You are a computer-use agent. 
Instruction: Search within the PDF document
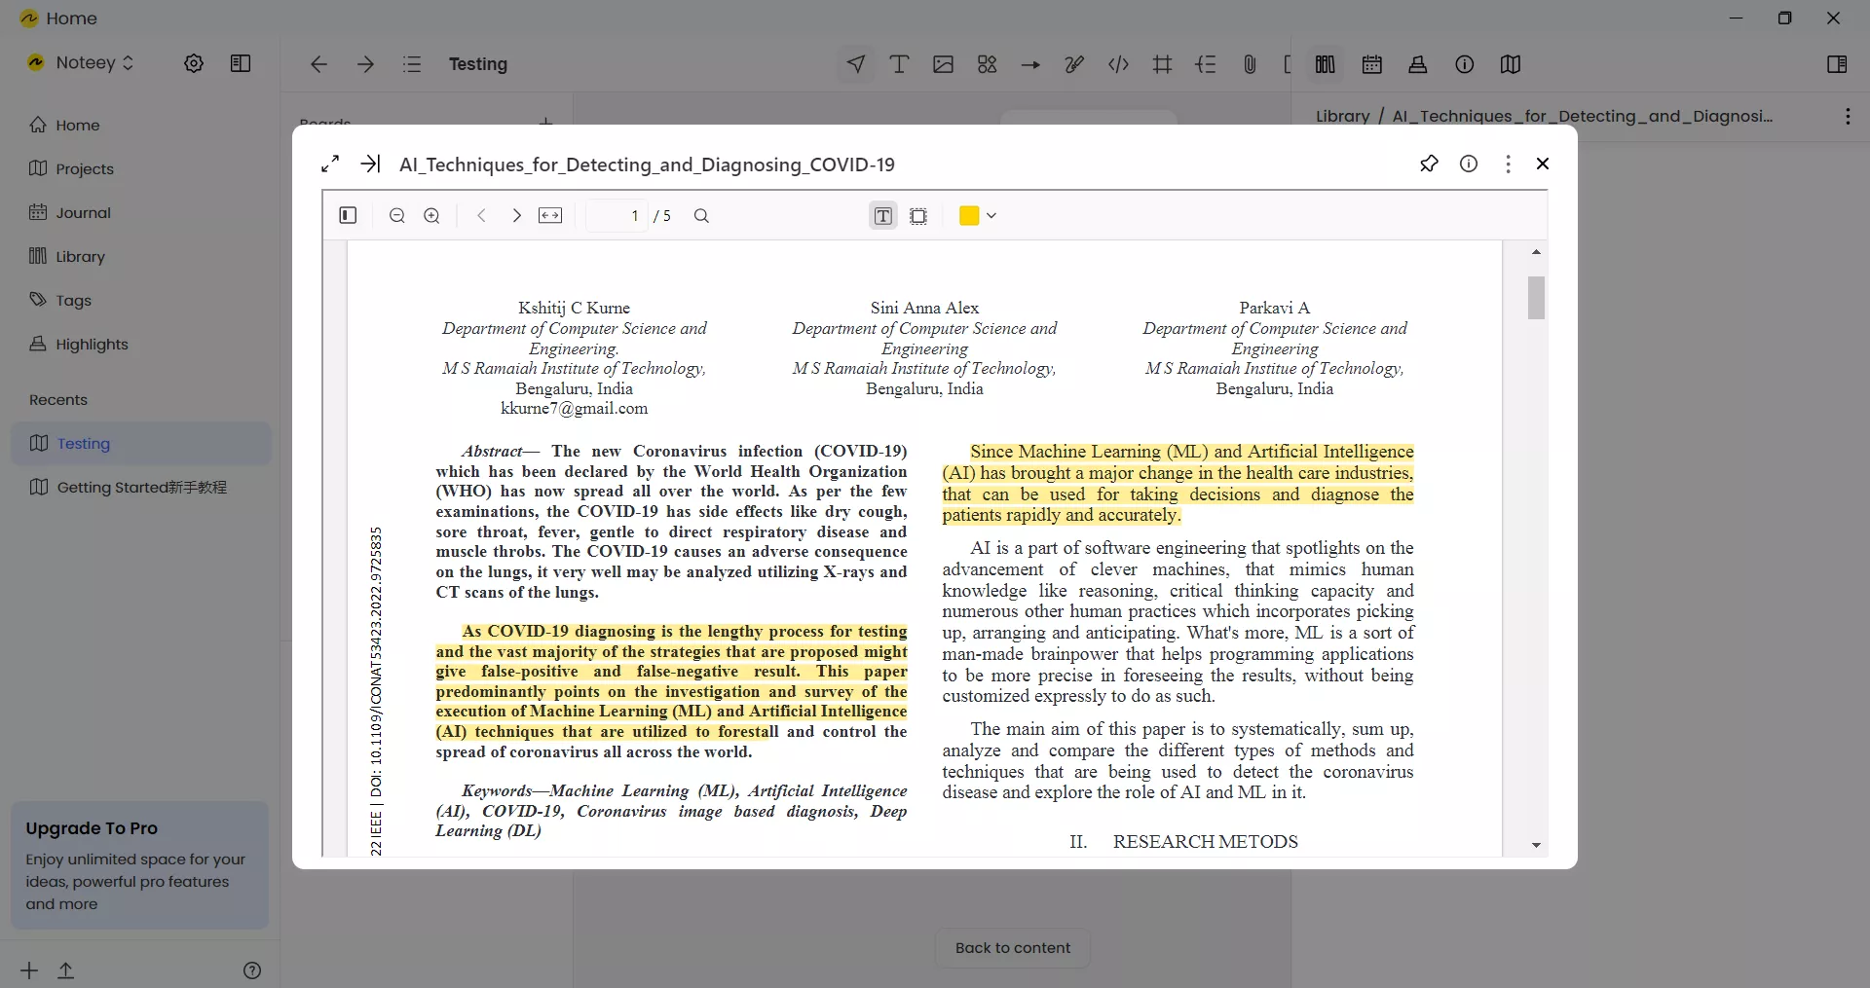702,215
